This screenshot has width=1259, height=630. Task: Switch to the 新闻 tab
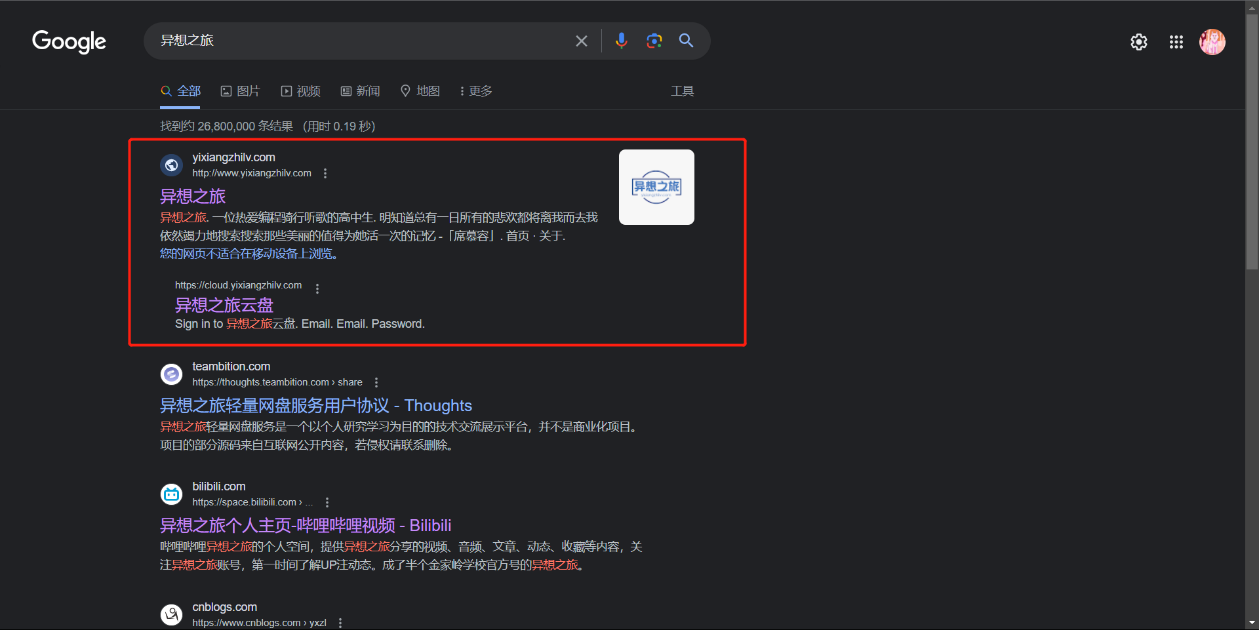pyautogui.click(x=361, y=91)
